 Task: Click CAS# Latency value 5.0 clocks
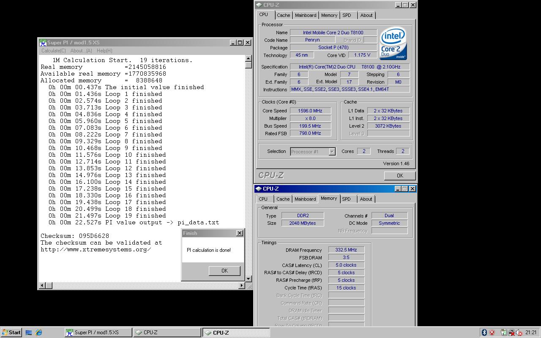(346, 265)
